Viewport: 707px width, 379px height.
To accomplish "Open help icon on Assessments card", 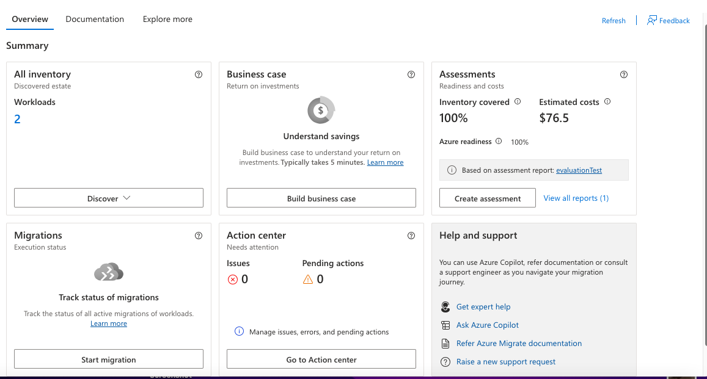I will pyautogui.click(x=623, y=74).
